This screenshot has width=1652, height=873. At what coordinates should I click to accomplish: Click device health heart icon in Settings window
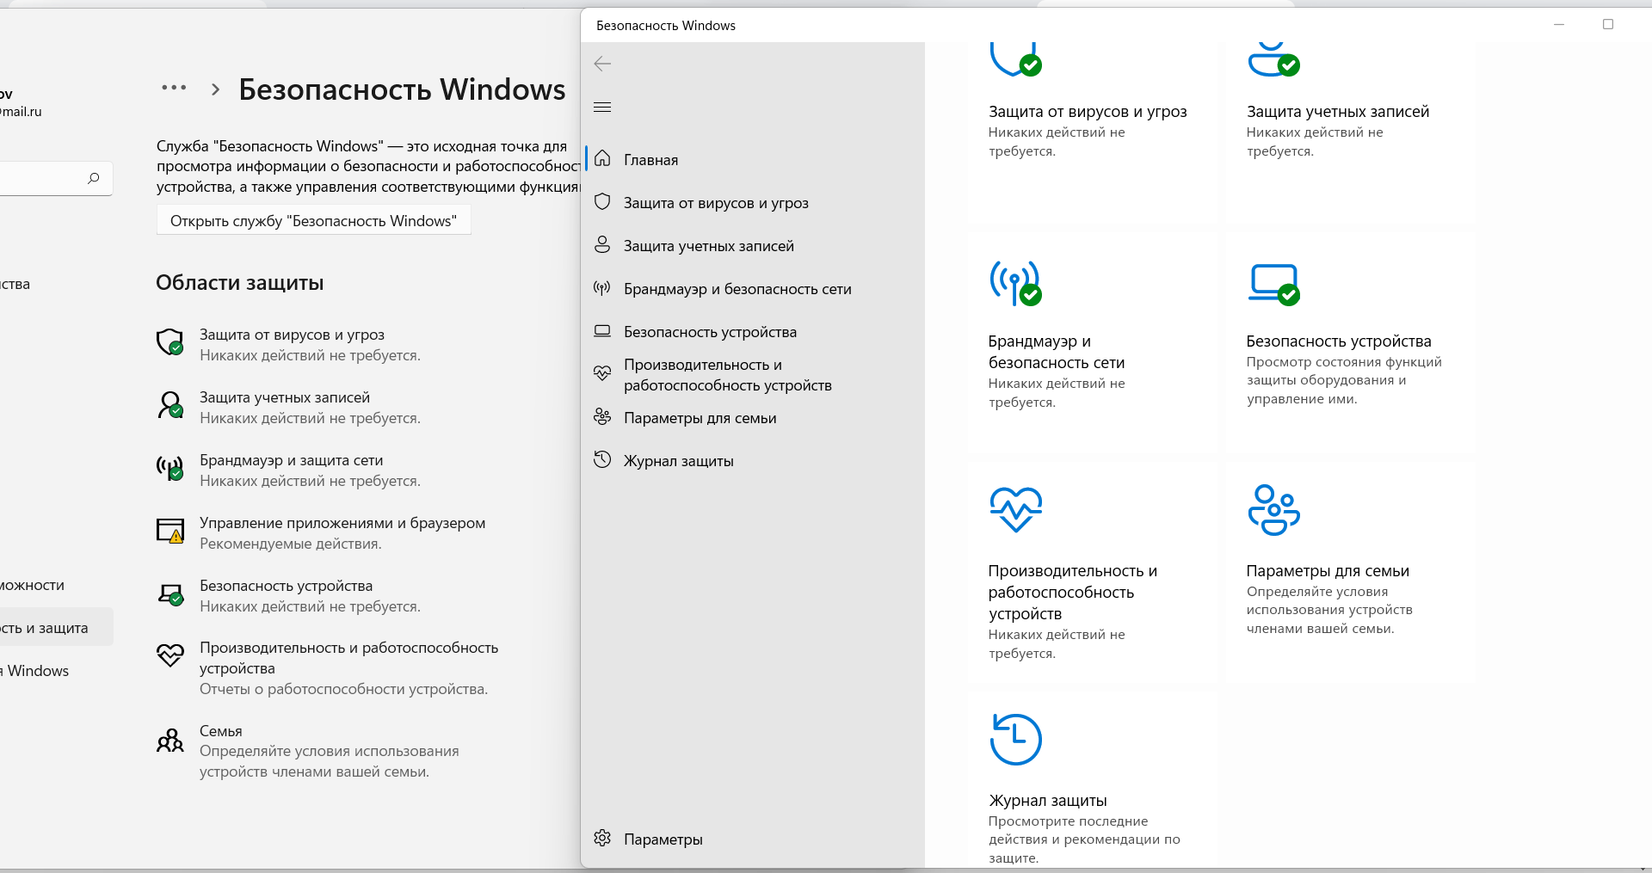tap(170, 655)
